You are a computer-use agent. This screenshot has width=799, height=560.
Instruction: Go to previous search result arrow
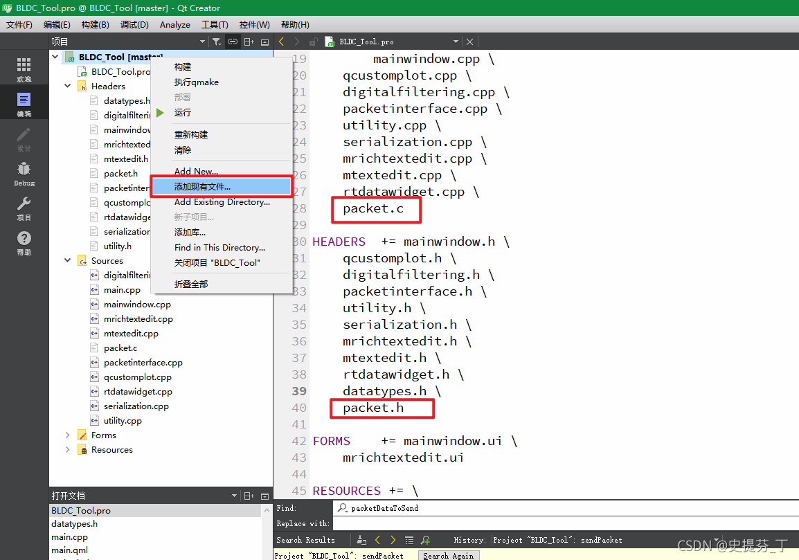[377, 540]
